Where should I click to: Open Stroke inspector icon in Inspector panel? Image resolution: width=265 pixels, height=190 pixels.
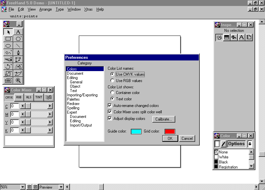click(234, 38)
